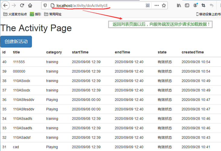221x151 pixels.
Task: Click id cell 40
Action: [x=4, y=62]
